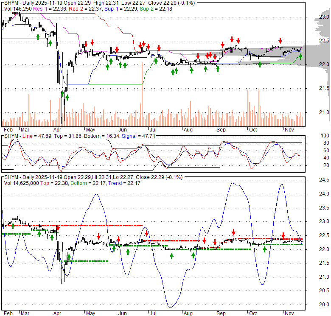
Task: Select the 20.5 price label on bottom chart
Action: coord(324,291)
